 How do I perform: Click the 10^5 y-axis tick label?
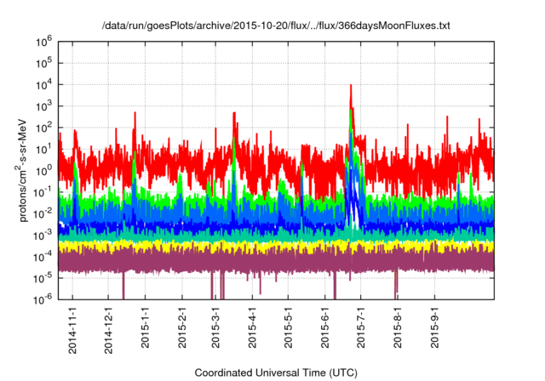[x=43, y=63]
